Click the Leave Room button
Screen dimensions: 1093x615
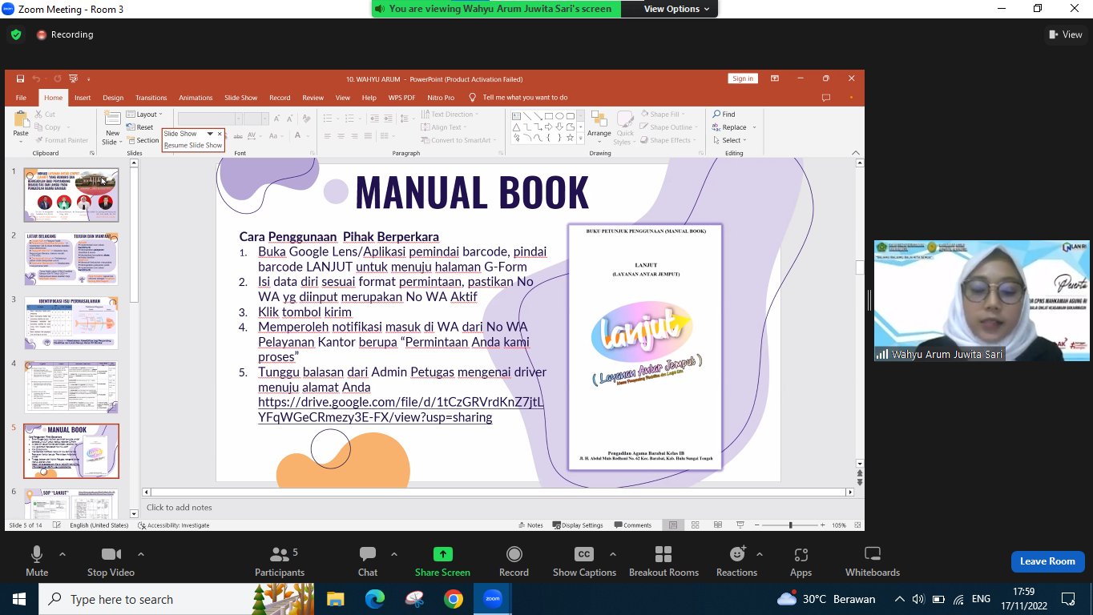pyautogui.click(x=1047, y=561)
